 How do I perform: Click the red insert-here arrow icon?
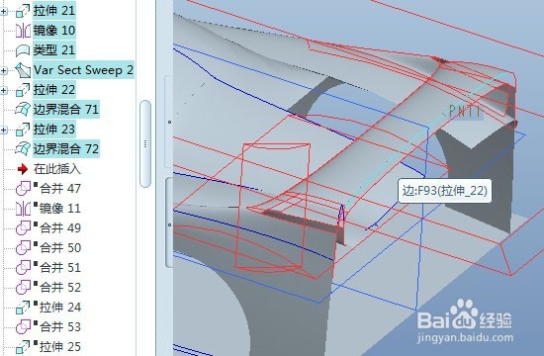[23, 169]
